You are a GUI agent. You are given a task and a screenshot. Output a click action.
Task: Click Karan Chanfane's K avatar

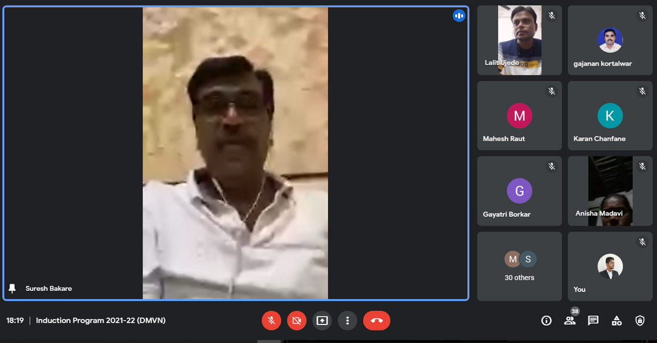pos(610,116)
